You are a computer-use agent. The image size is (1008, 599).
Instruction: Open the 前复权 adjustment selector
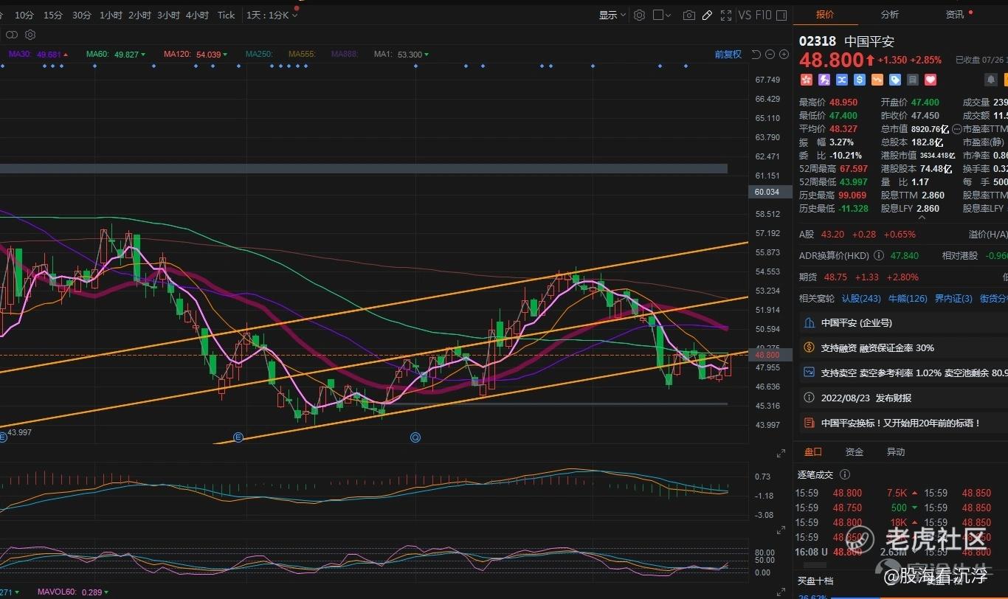(728, 54)
